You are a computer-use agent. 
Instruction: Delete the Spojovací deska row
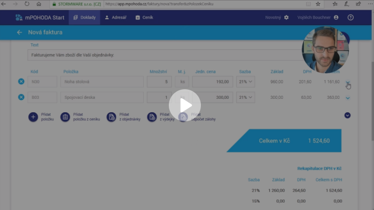[x=21, y=97]
